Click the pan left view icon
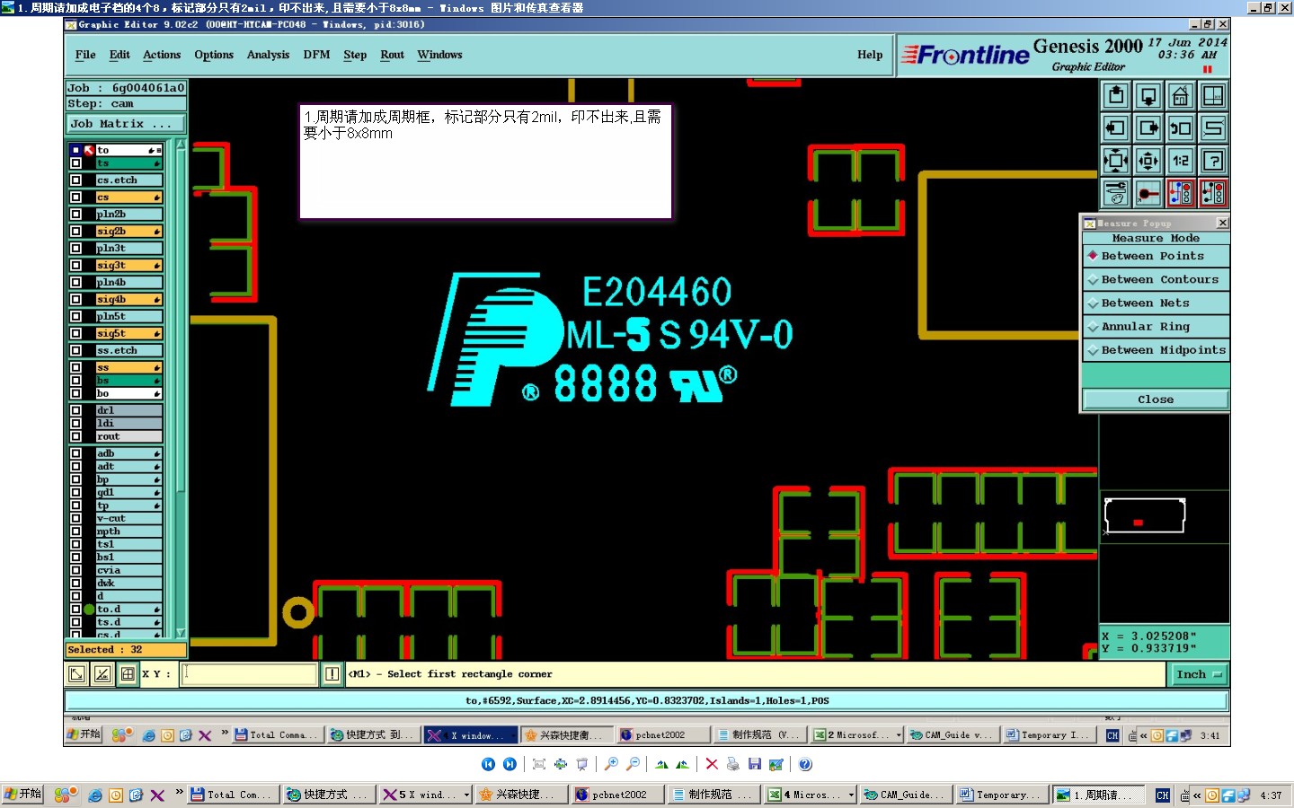1294x808 pixels. tap(1115, 127)
